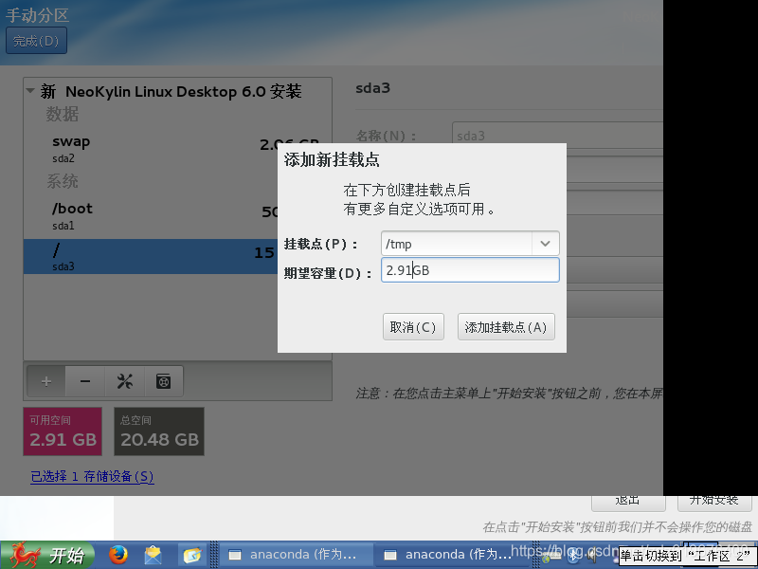The height and width of the screenshot is (569, 758).
Task: Open the 挂载点 dropdown arrow
Action: pyautogui.click(x=546, y=244)
